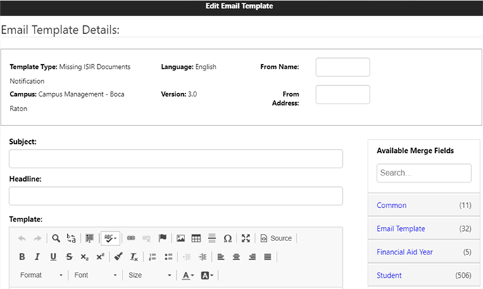The height and width of the screenshot is (289, 483).
Task: Click the Subject text field
Action: click(x=176, y=159)
